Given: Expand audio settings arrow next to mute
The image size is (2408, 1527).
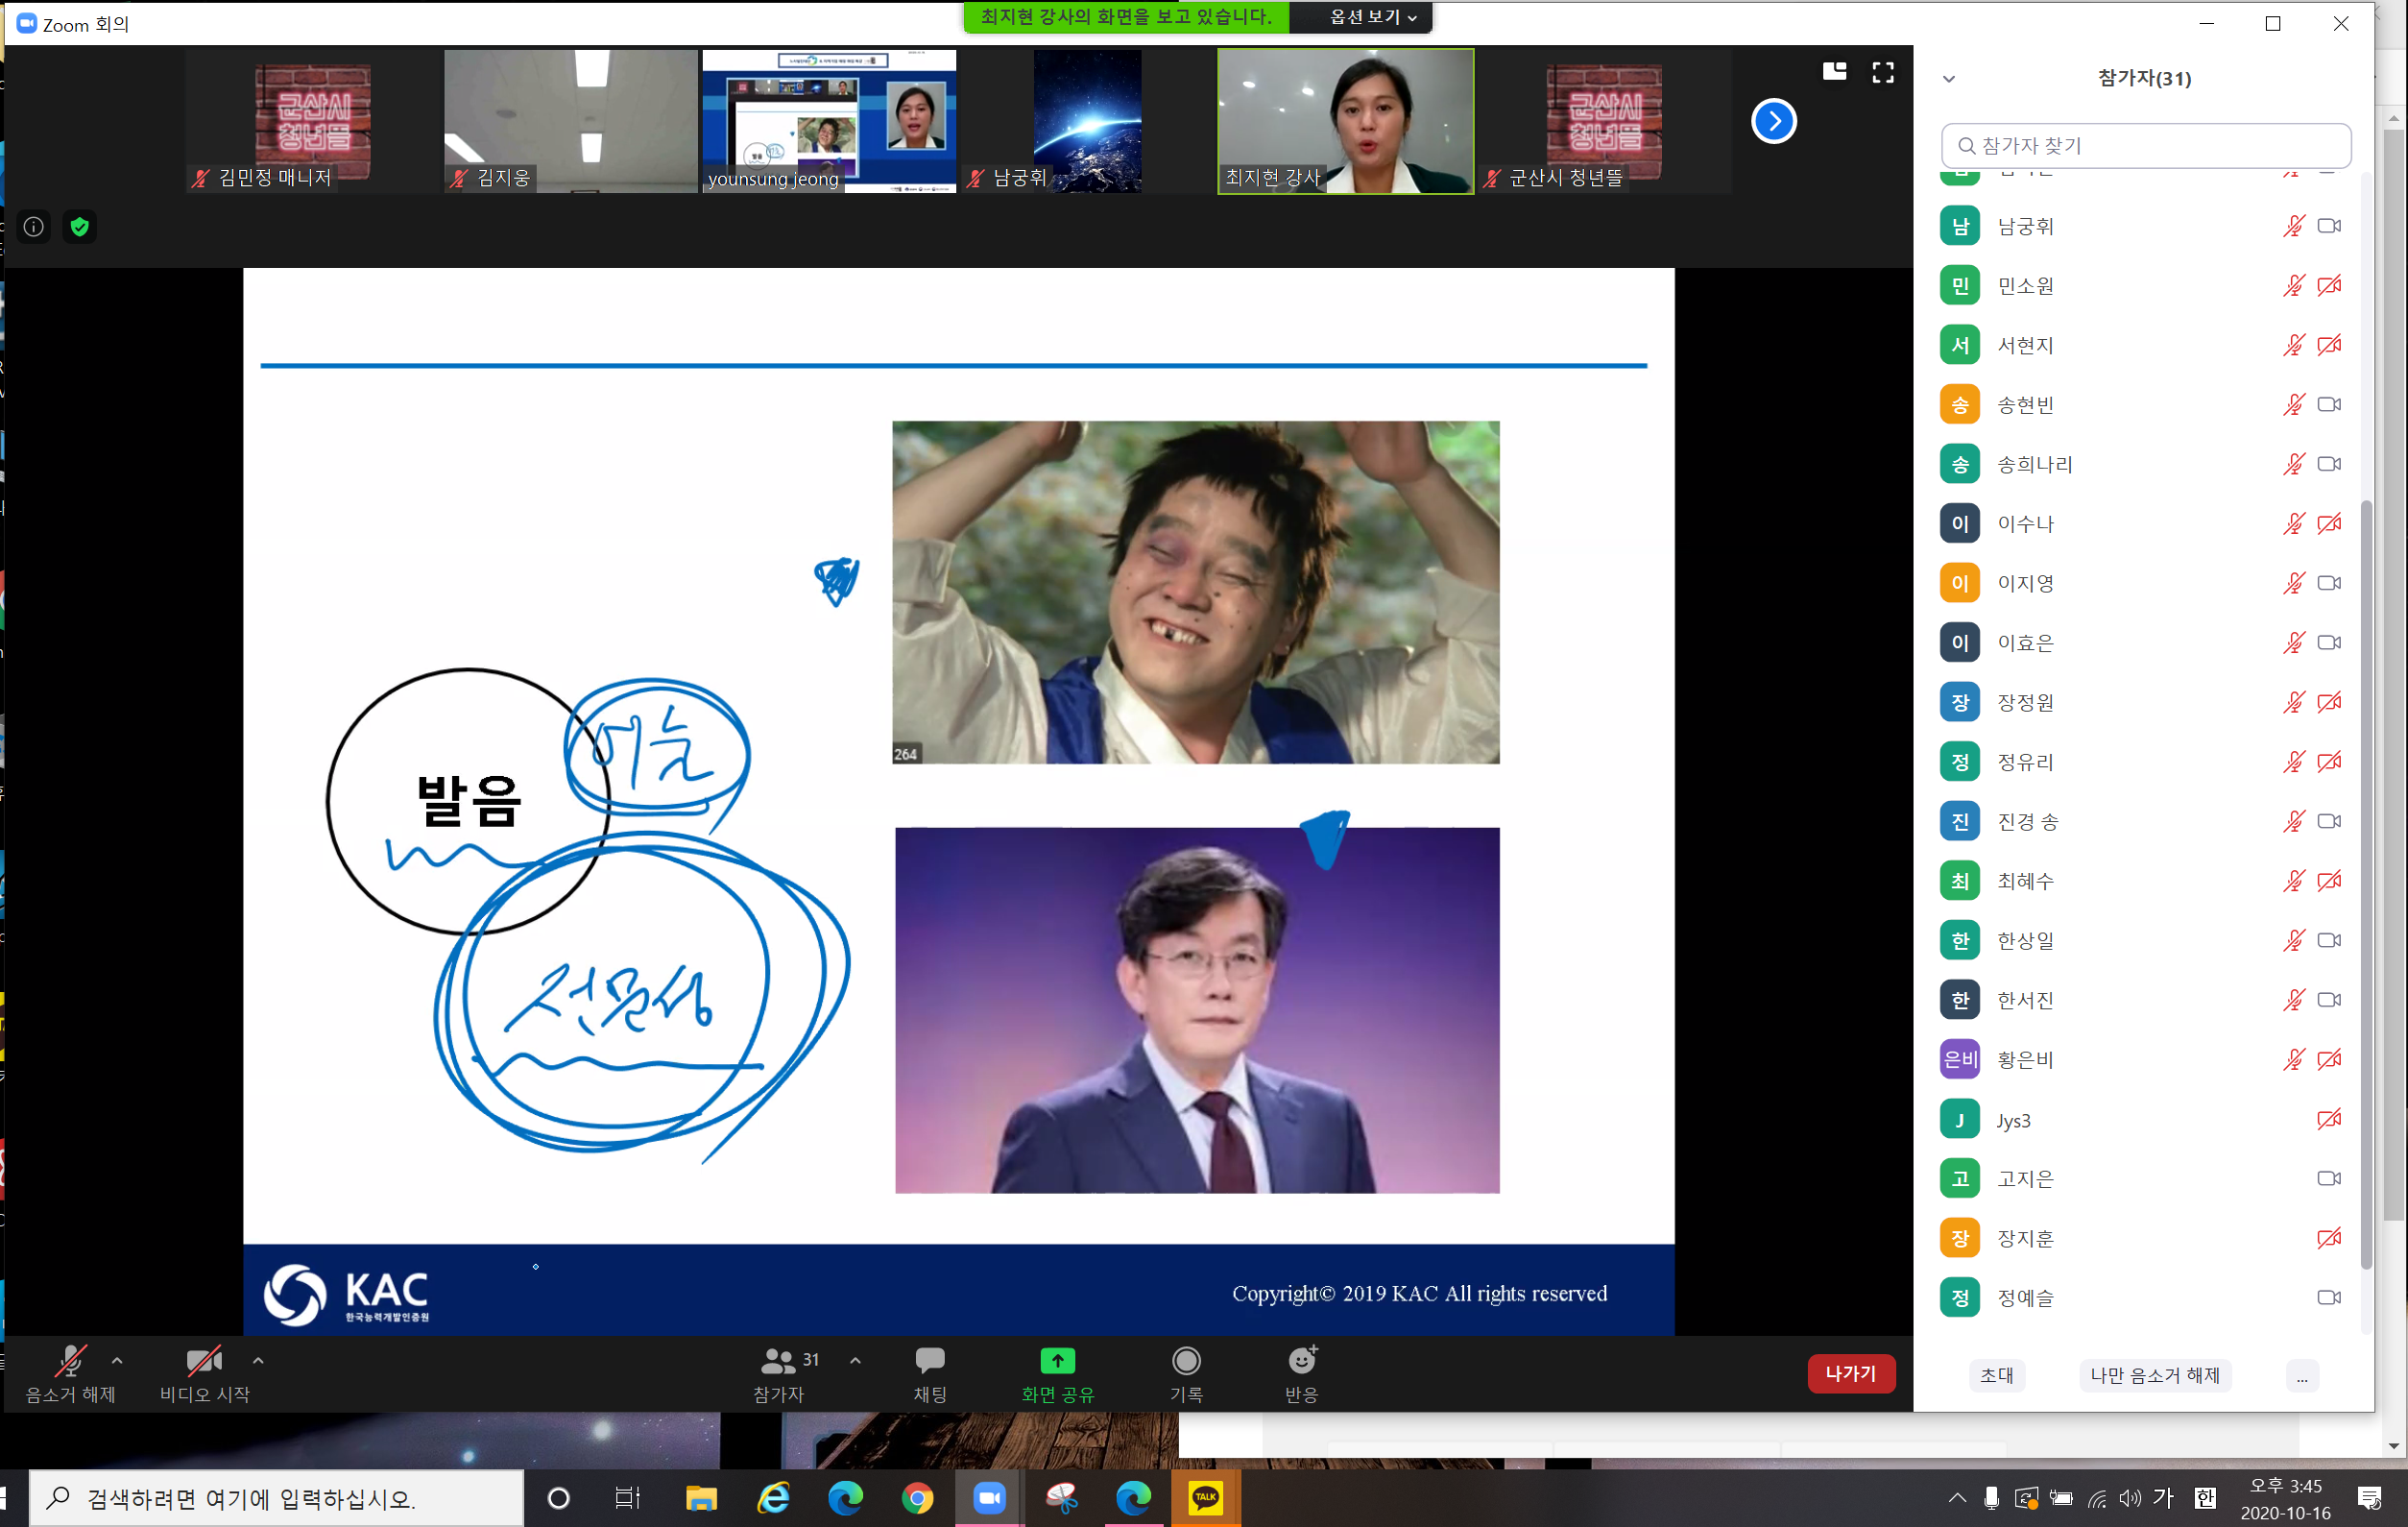Looking at the screenshot, I should coord(117,1362).
